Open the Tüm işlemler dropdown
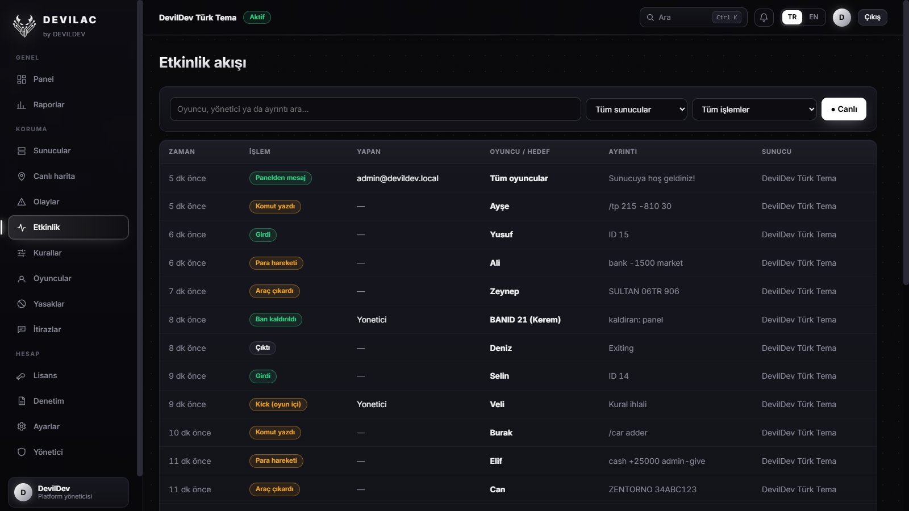This screenshot has width=909, height=511. pyautogui.click(x=754, y=110)
